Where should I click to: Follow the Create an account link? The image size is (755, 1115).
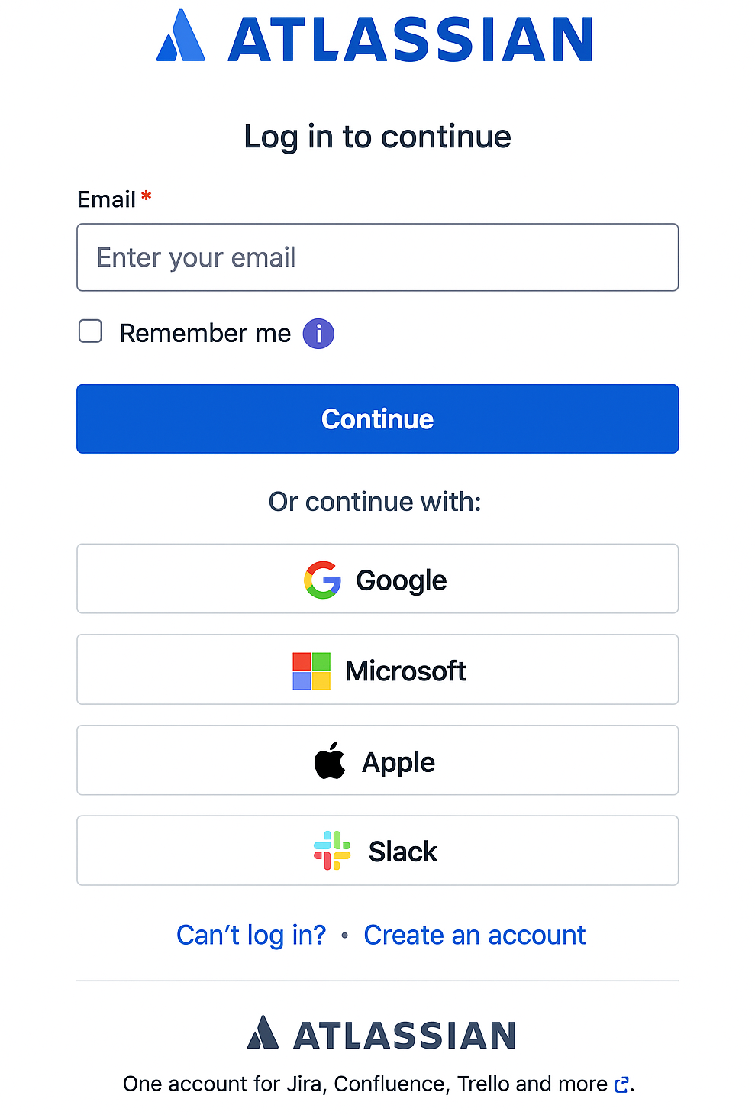click(474, 935)
